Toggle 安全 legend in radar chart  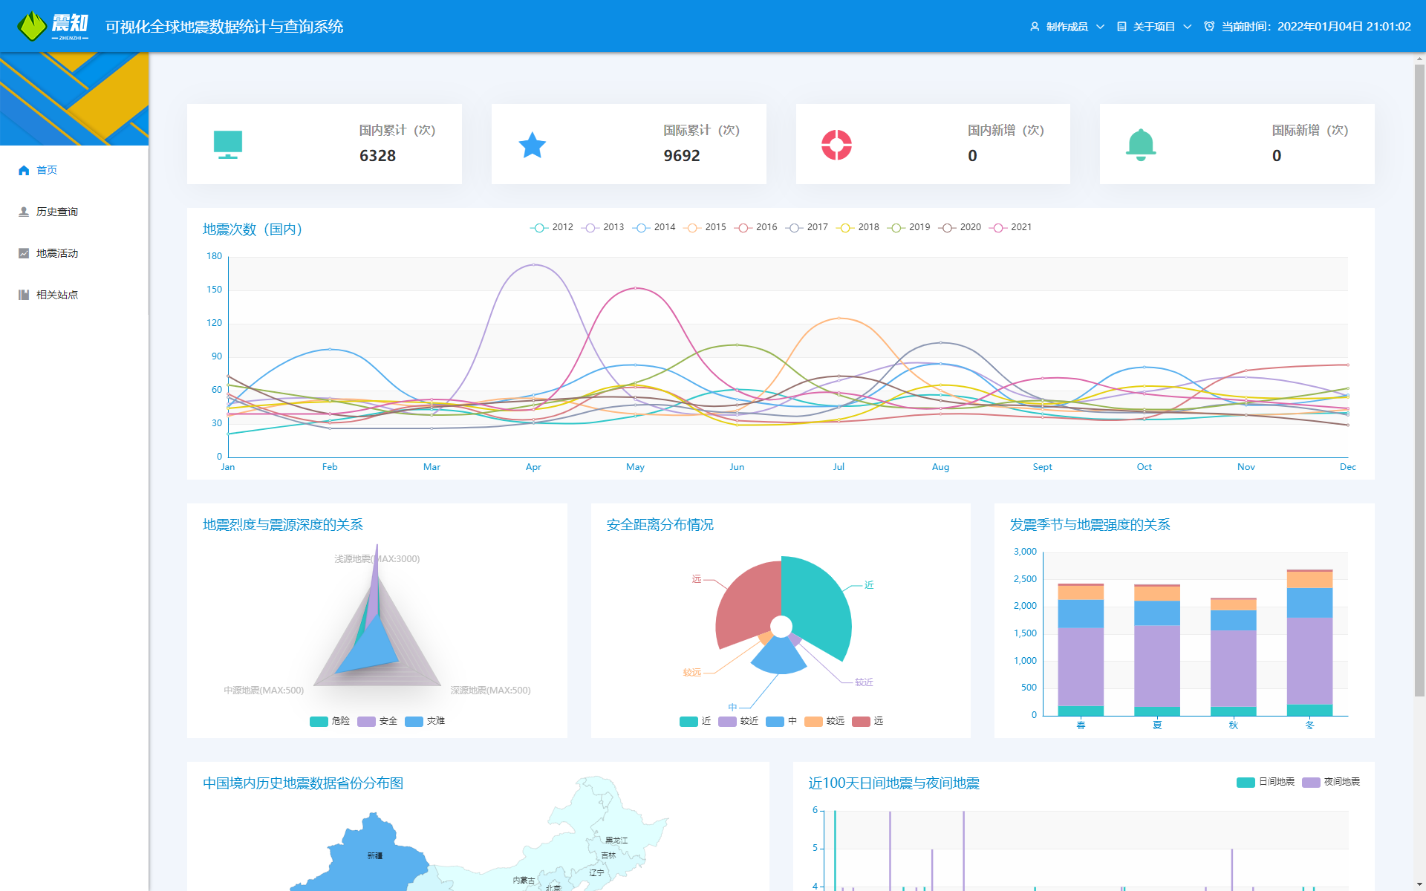tap(377, 721)
